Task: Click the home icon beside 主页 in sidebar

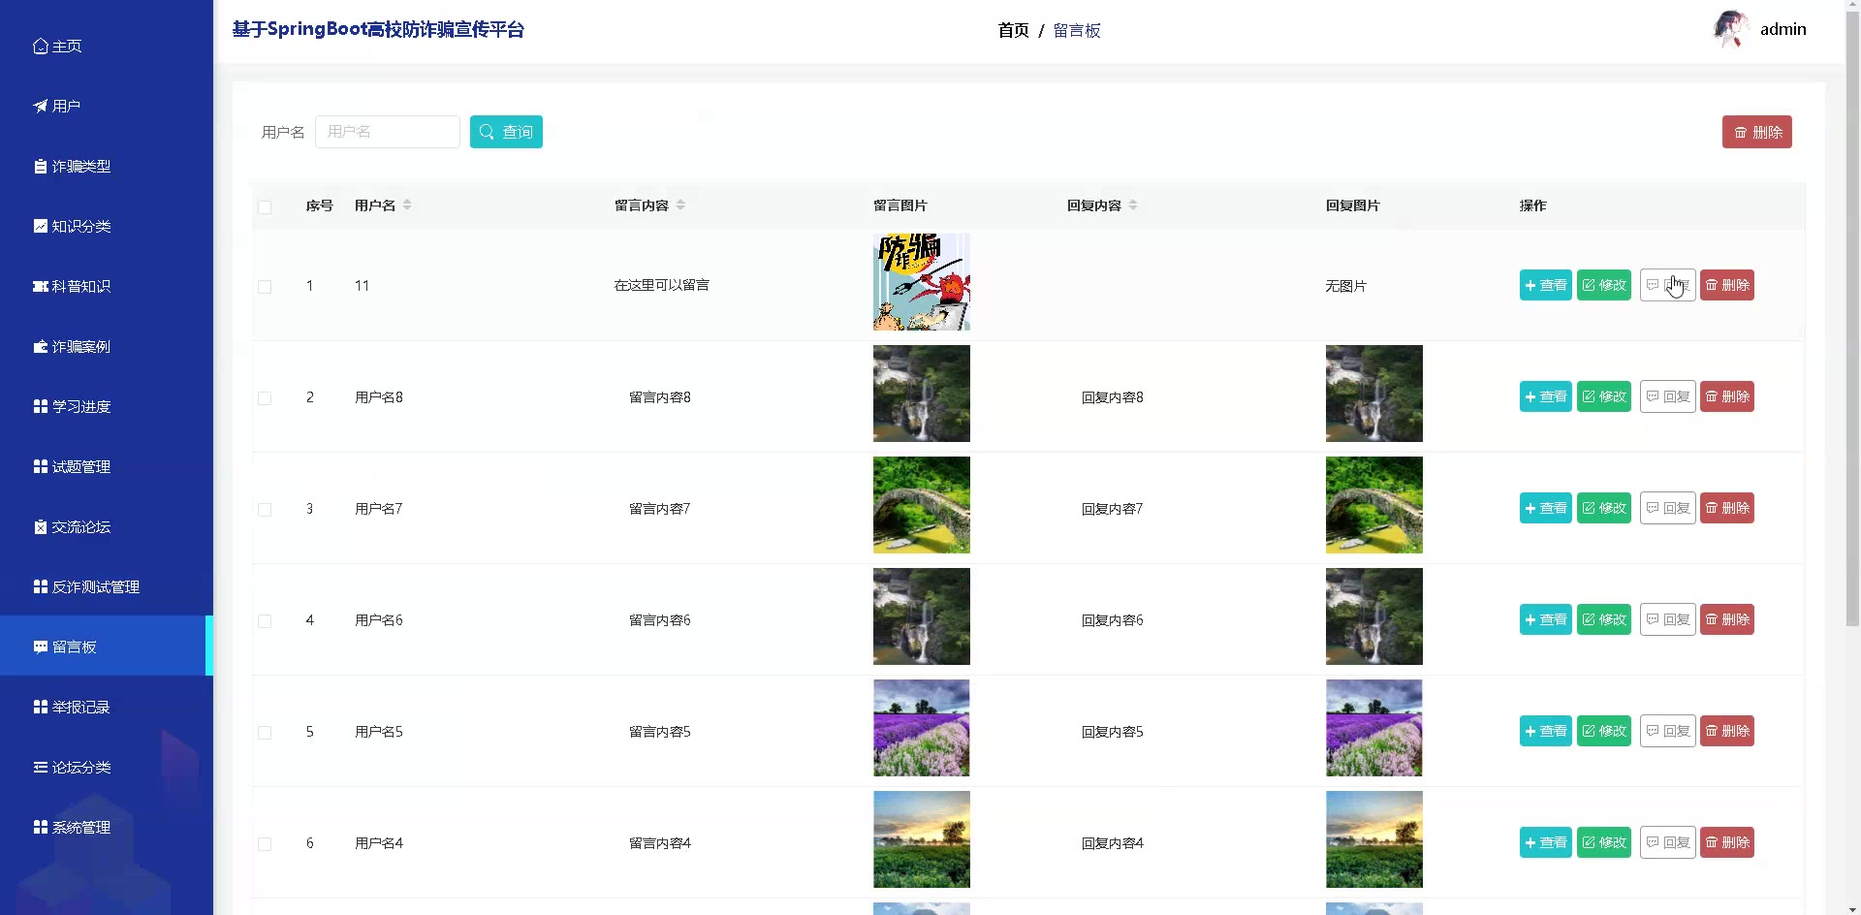Action: [40, 47]
